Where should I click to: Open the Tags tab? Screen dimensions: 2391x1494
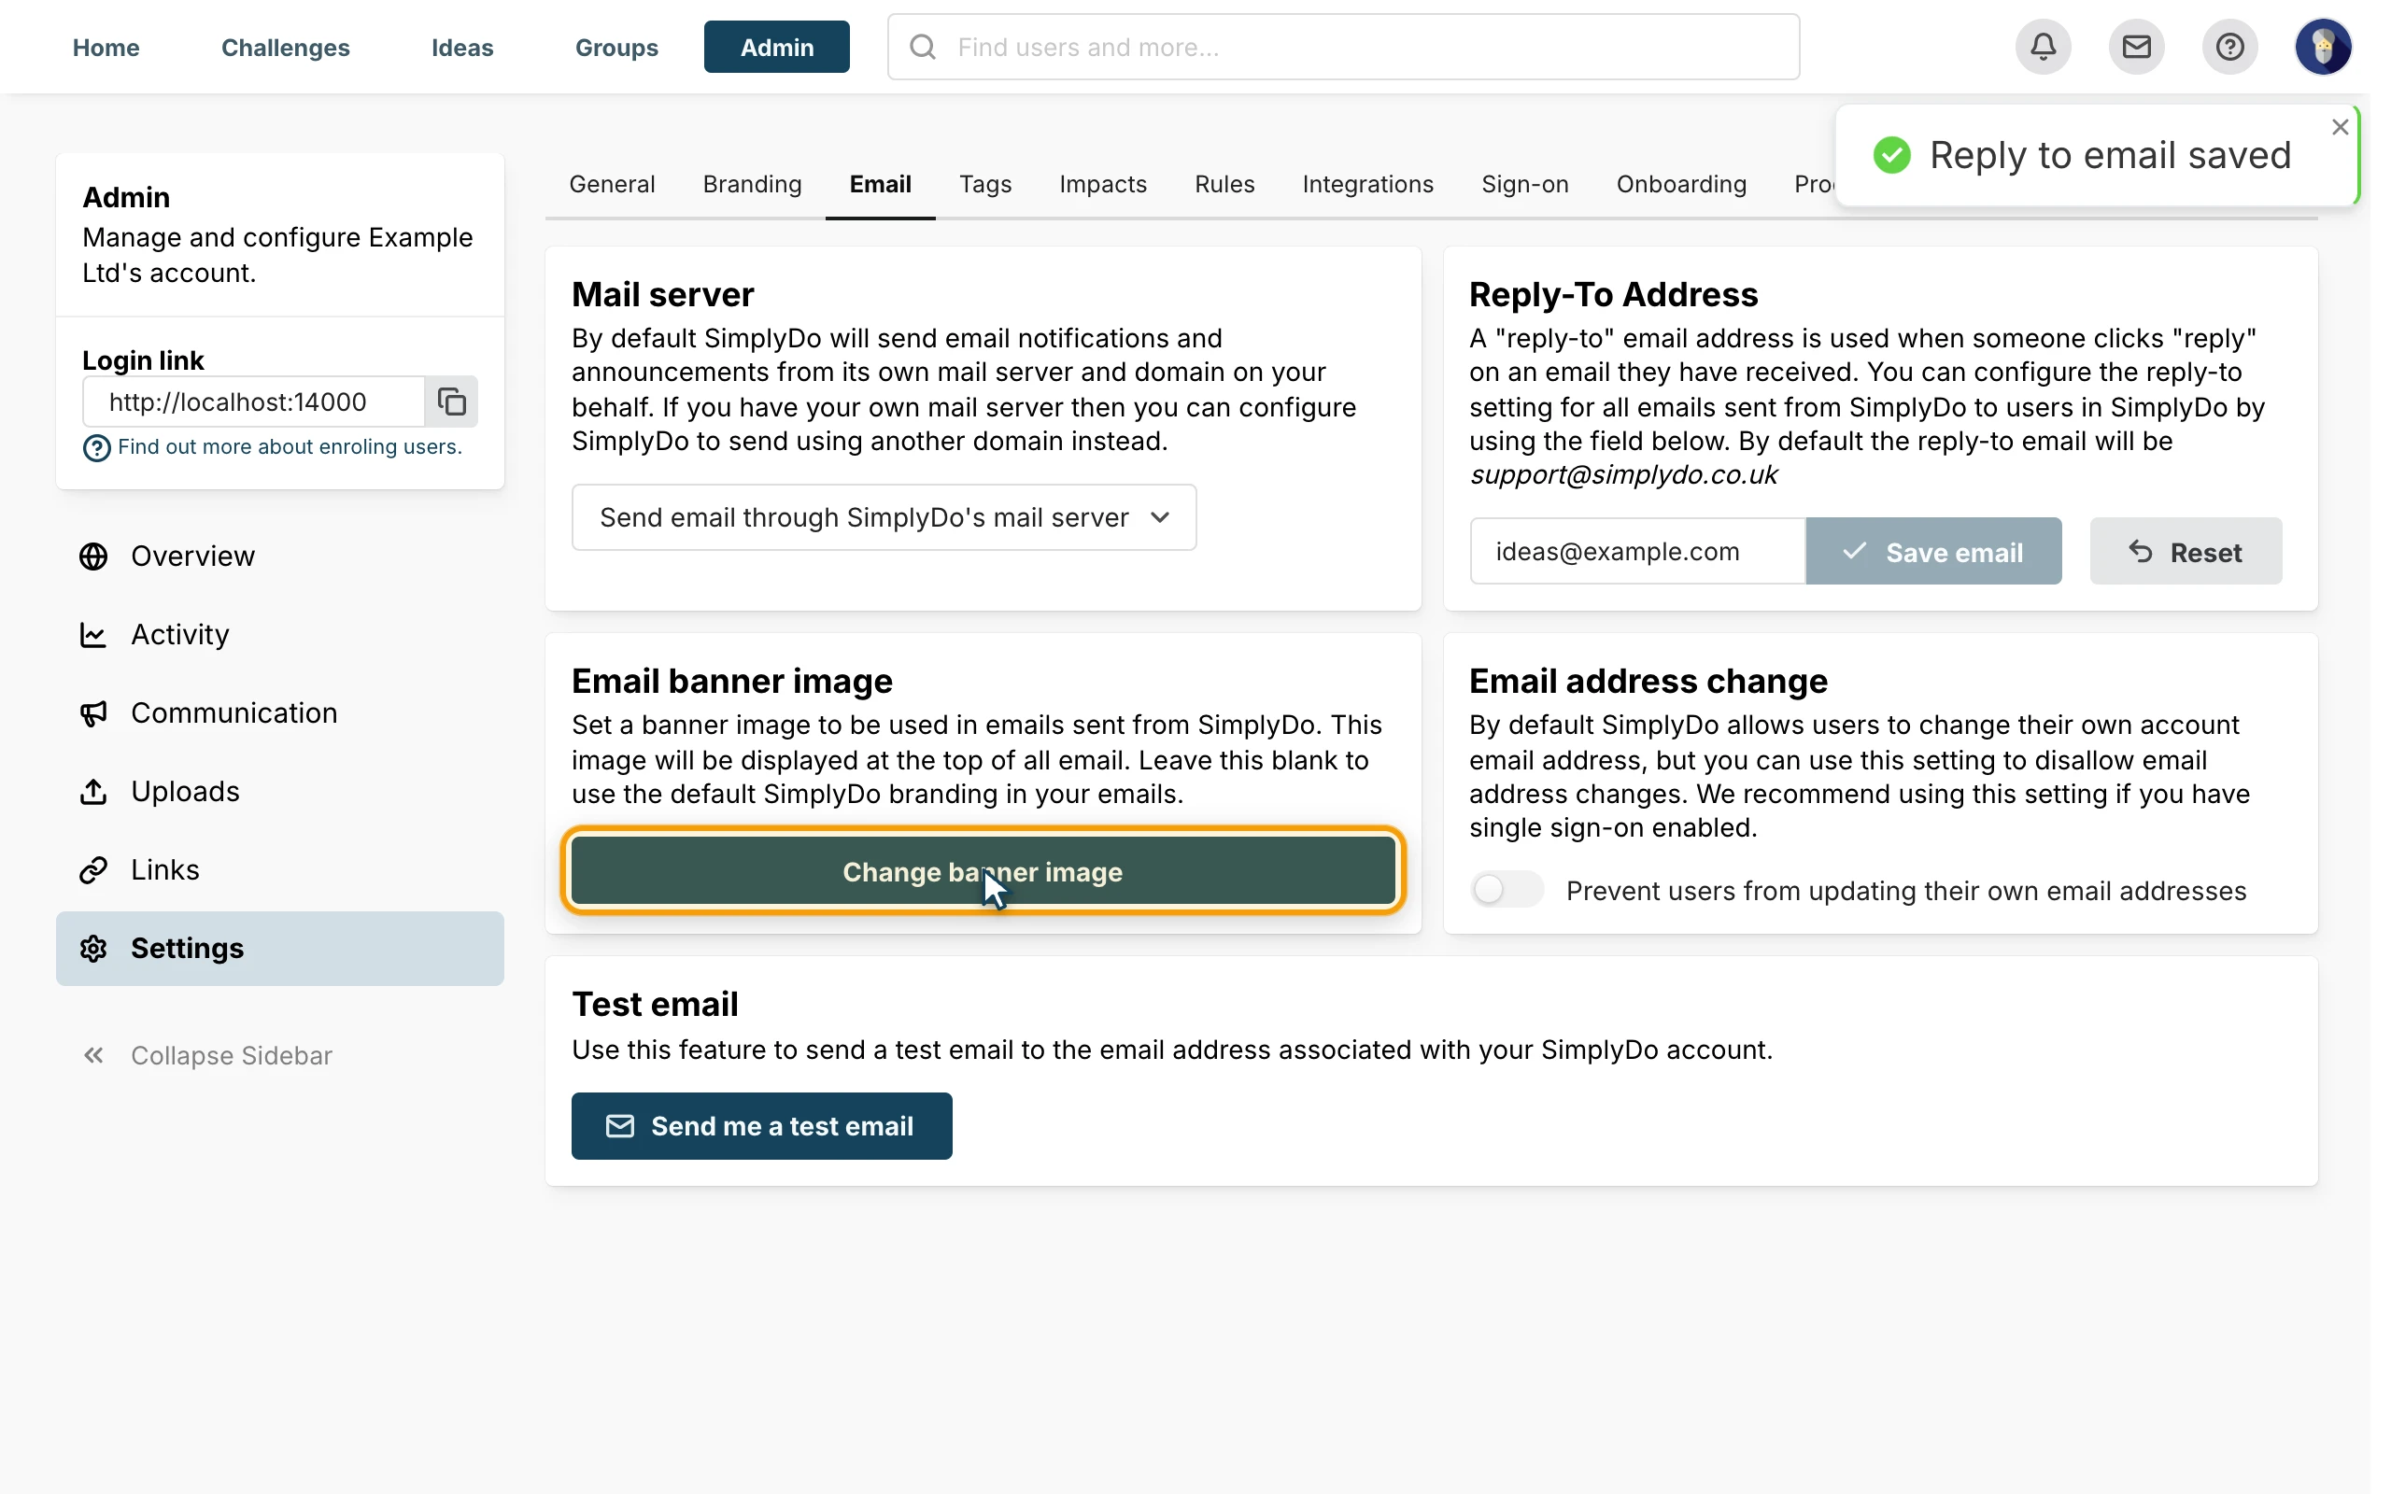pyautogui.click(x=985, y=184)
